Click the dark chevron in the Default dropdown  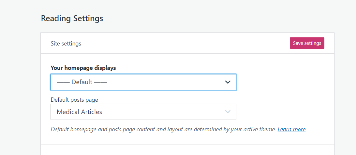[228, 82]
